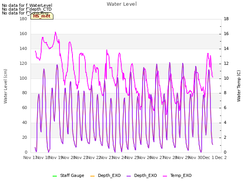Click the 80 tick on Water Level axis
244x183 pixels.
pos(24,93)
